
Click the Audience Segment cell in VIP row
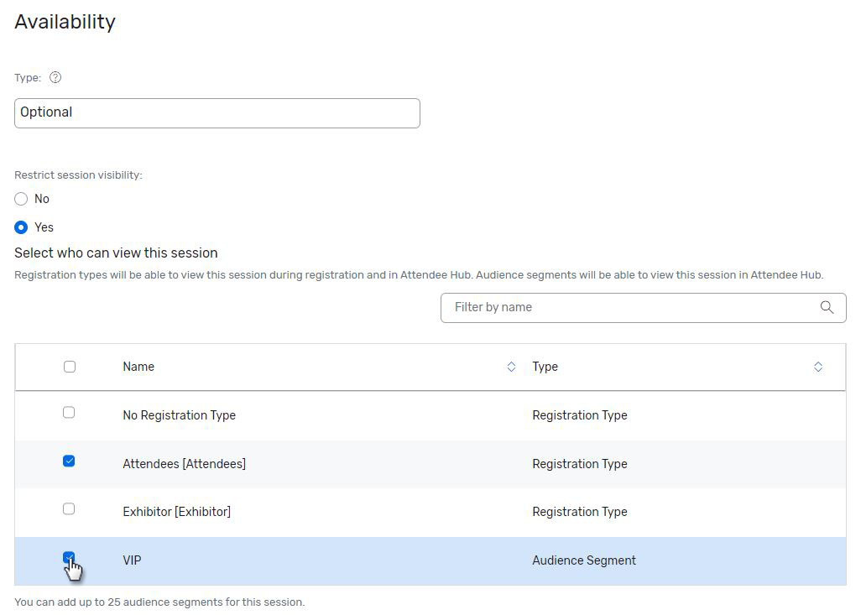point(584,560)
